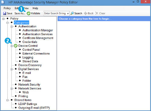Click the Search magnifier icon

72,13
